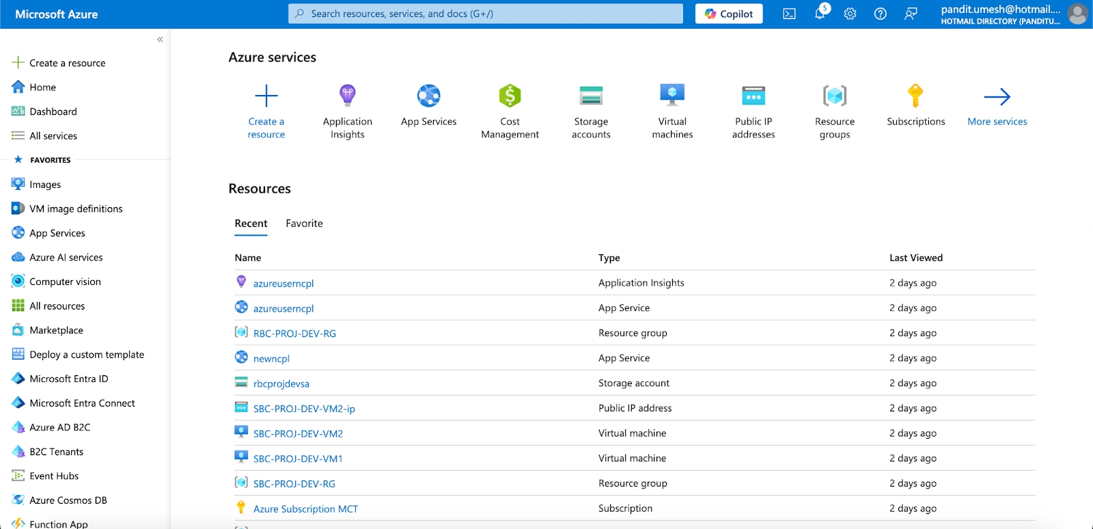Click the Deploy a custom template icon

18,354
